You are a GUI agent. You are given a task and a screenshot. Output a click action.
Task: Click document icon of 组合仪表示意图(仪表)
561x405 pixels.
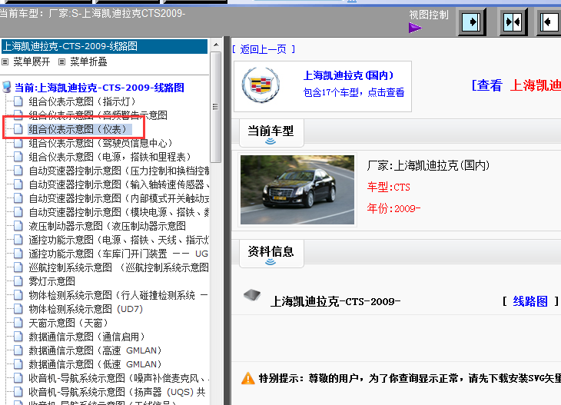[x=18, y=129]
